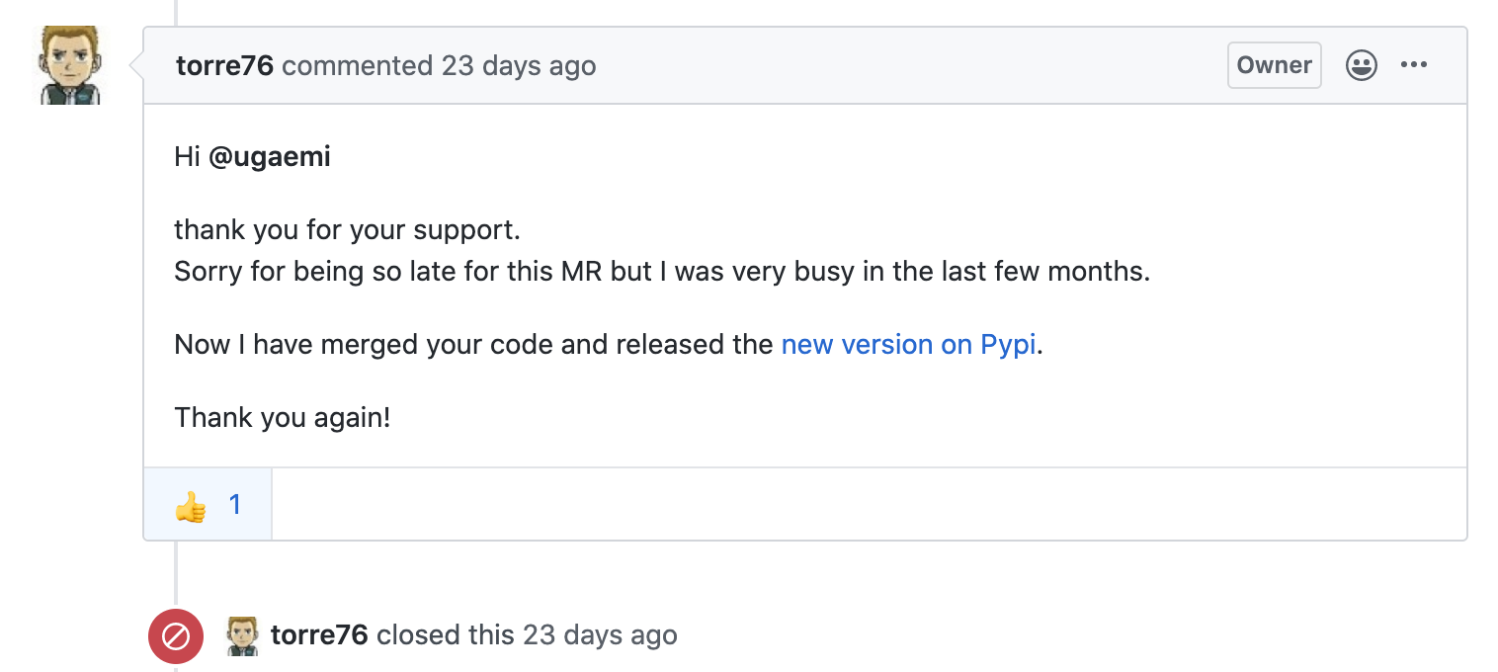Screen dimensions: 1498x672
Task: Click the @ugaemi user mention
Action: (270, 157)
